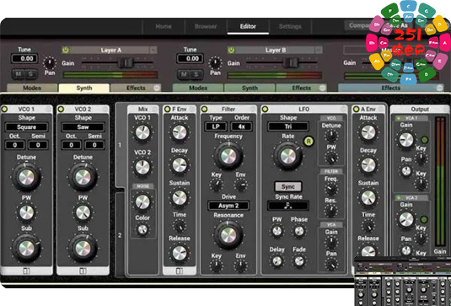Click VCO 2 Detune knob
This screenshot has height=306, width=451.
coord(83,177)
